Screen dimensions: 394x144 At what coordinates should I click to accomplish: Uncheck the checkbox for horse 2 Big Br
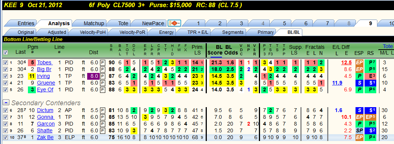(5, 69)
